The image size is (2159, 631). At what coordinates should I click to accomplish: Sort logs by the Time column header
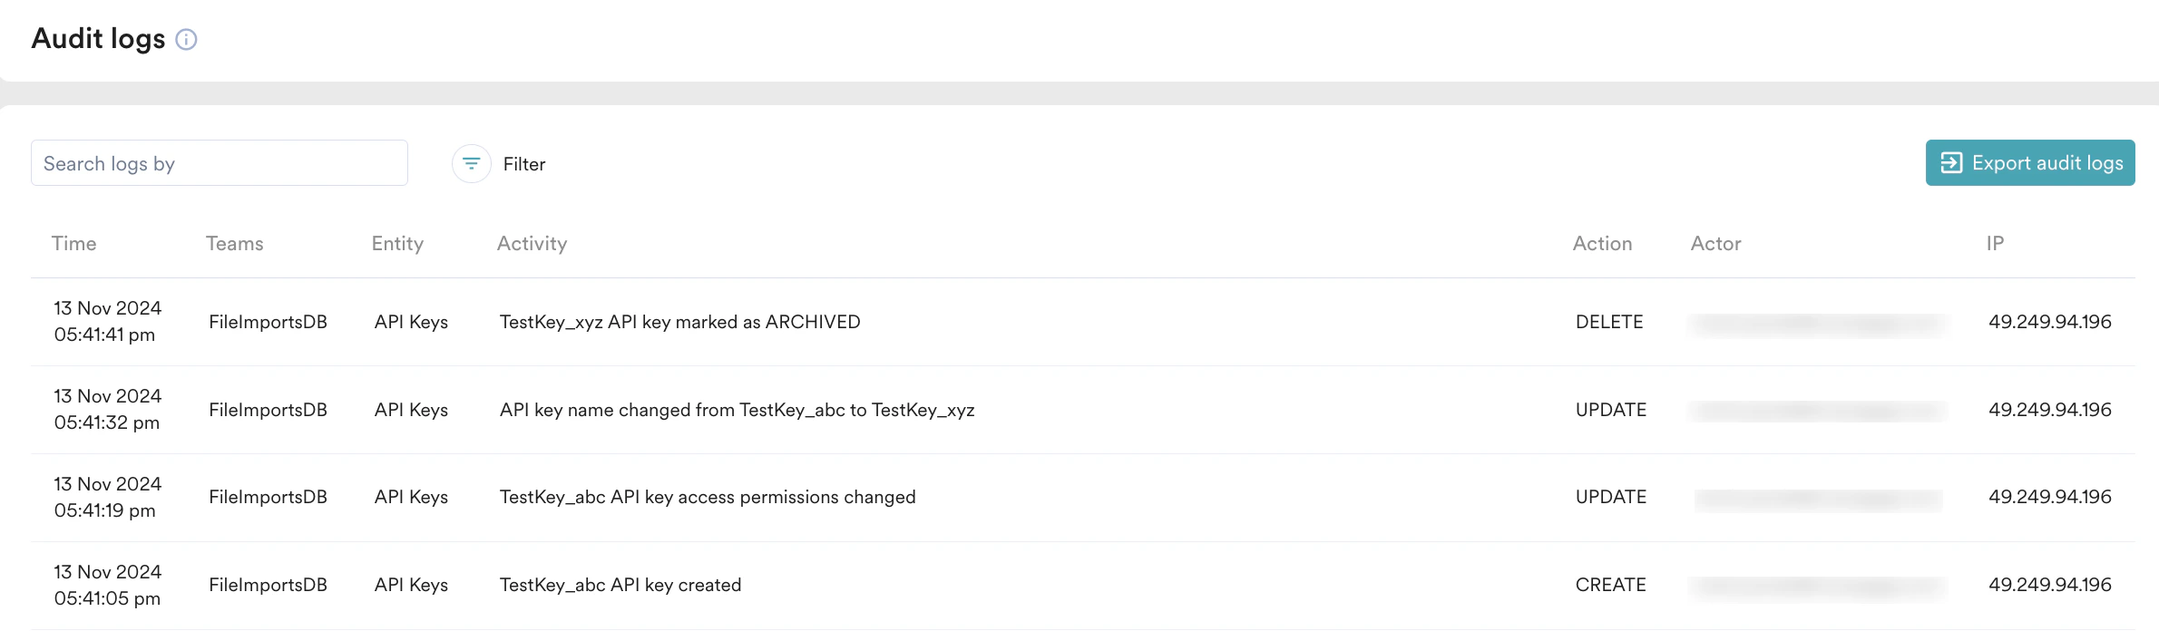(x=73, y=243)
